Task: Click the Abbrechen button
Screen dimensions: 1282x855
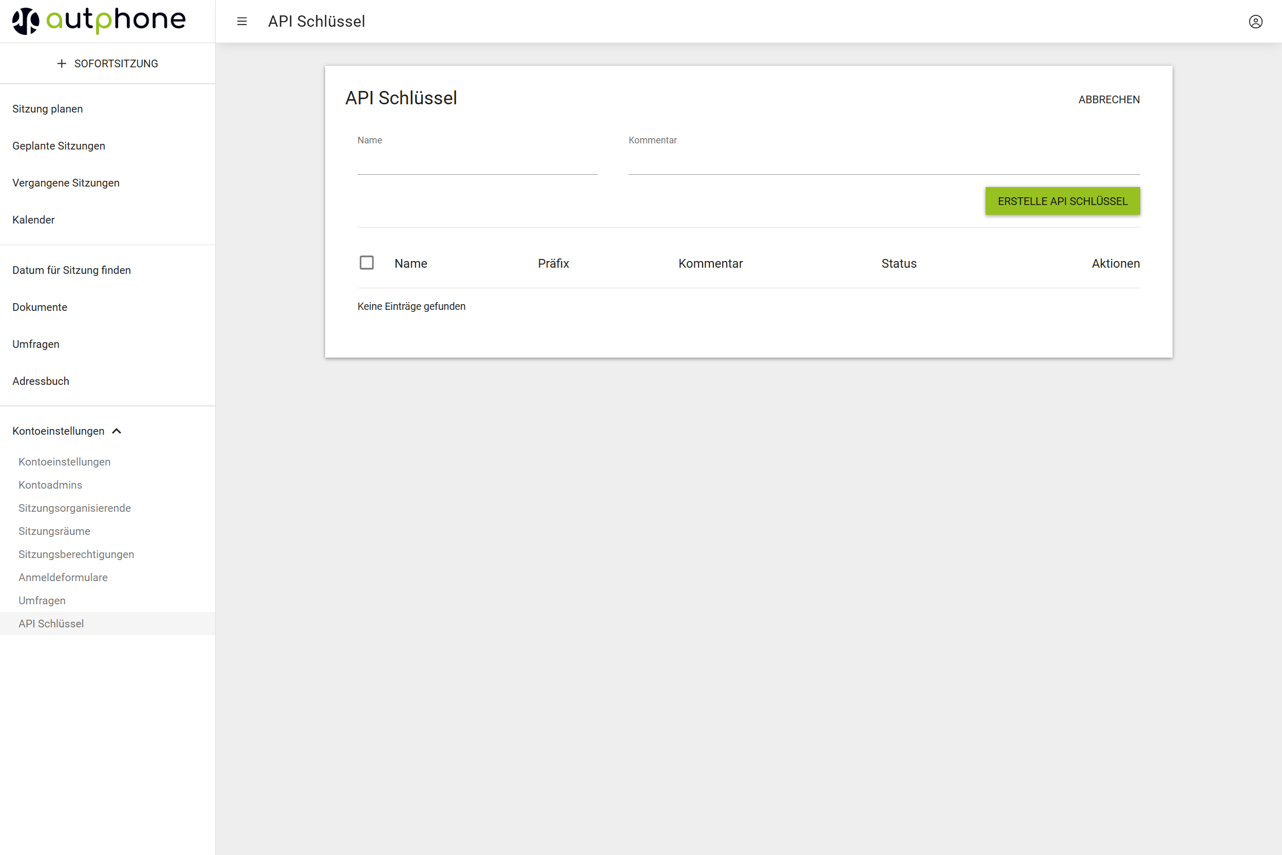Action: pos(1109,99)
